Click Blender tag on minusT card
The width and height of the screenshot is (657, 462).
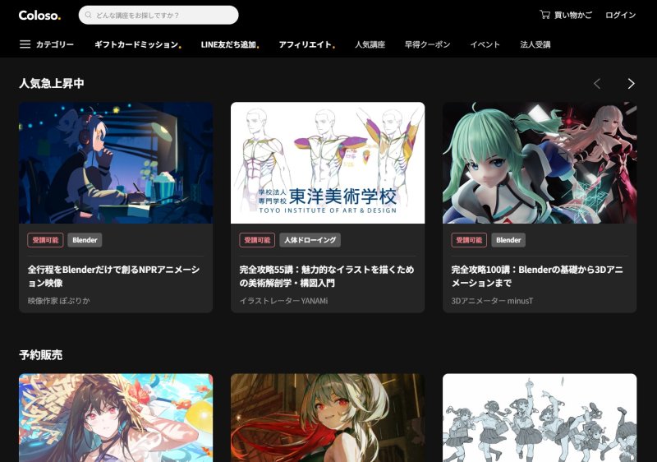click(x=508, y=240)
